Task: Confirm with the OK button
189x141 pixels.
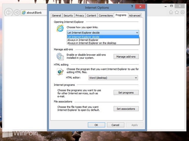Action: [x=97, y=125]
